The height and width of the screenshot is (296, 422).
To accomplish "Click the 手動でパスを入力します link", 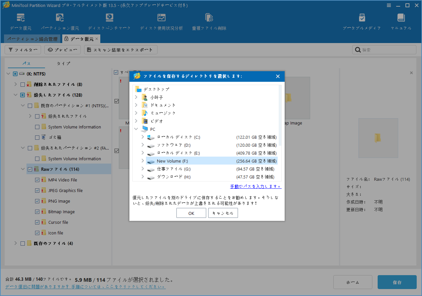I will 256,186.
